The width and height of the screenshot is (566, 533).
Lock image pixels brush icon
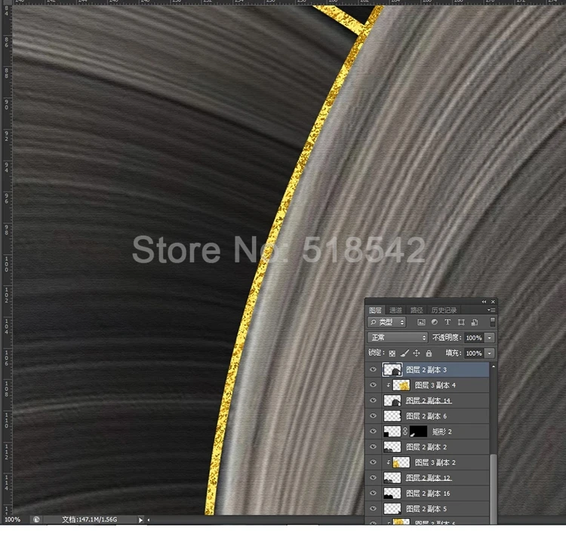[405, 353]
